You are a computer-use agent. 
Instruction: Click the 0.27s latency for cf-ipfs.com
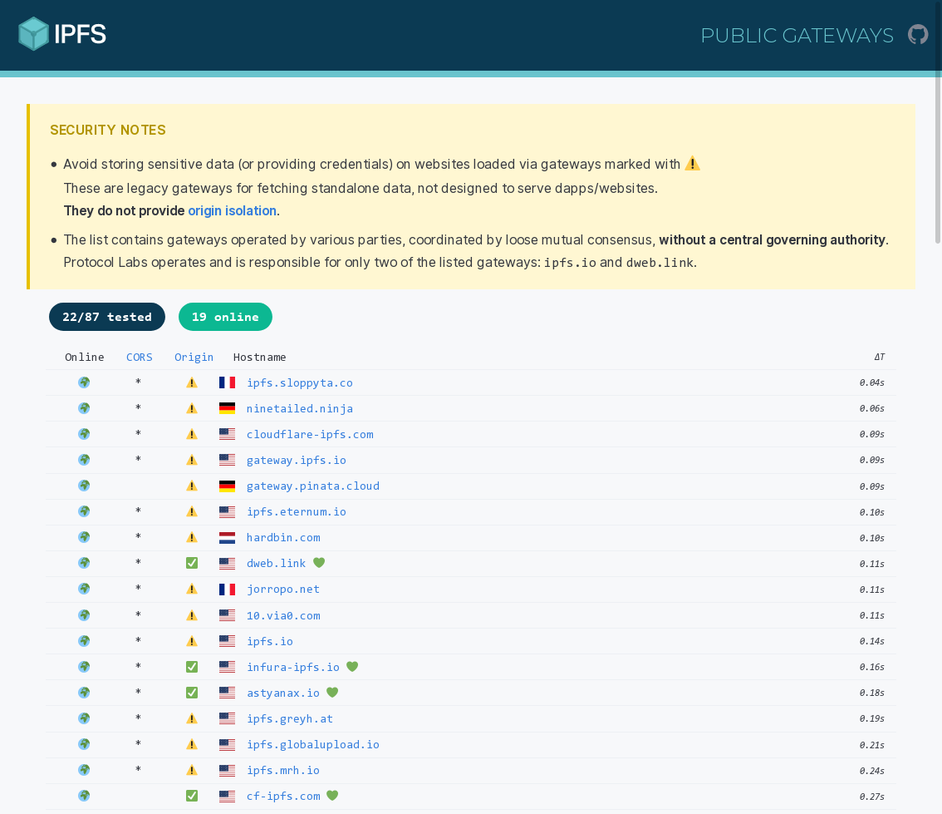point(871,797)
